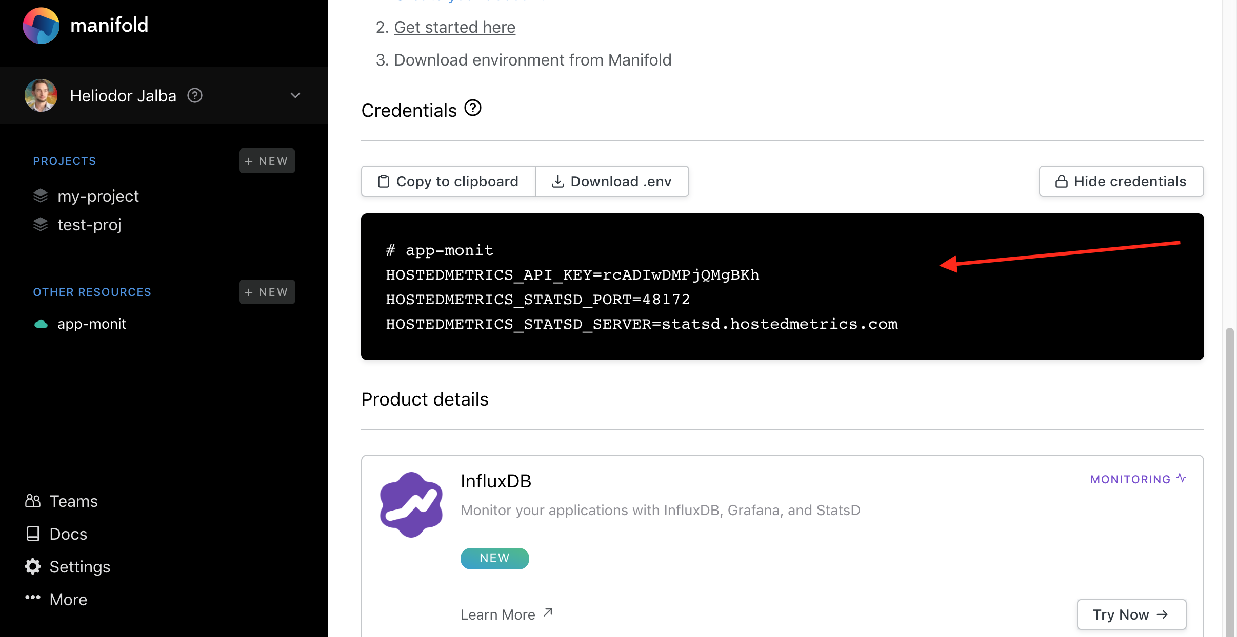Click the InfluxDB product logo
The image size is (1237, 637).
(x=411, y=505)
